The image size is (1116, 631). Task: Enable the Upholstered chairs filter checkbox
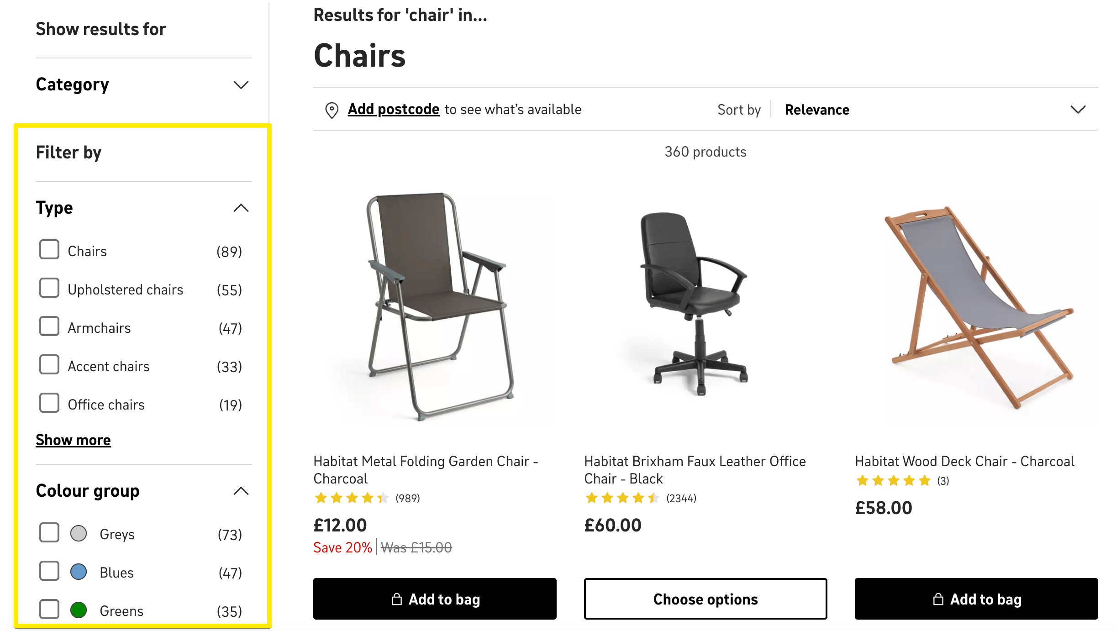[49, 288]
